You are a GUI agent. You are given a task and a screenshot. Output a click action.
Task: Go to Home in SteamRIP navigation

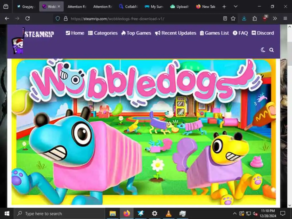tap(75, 33)
